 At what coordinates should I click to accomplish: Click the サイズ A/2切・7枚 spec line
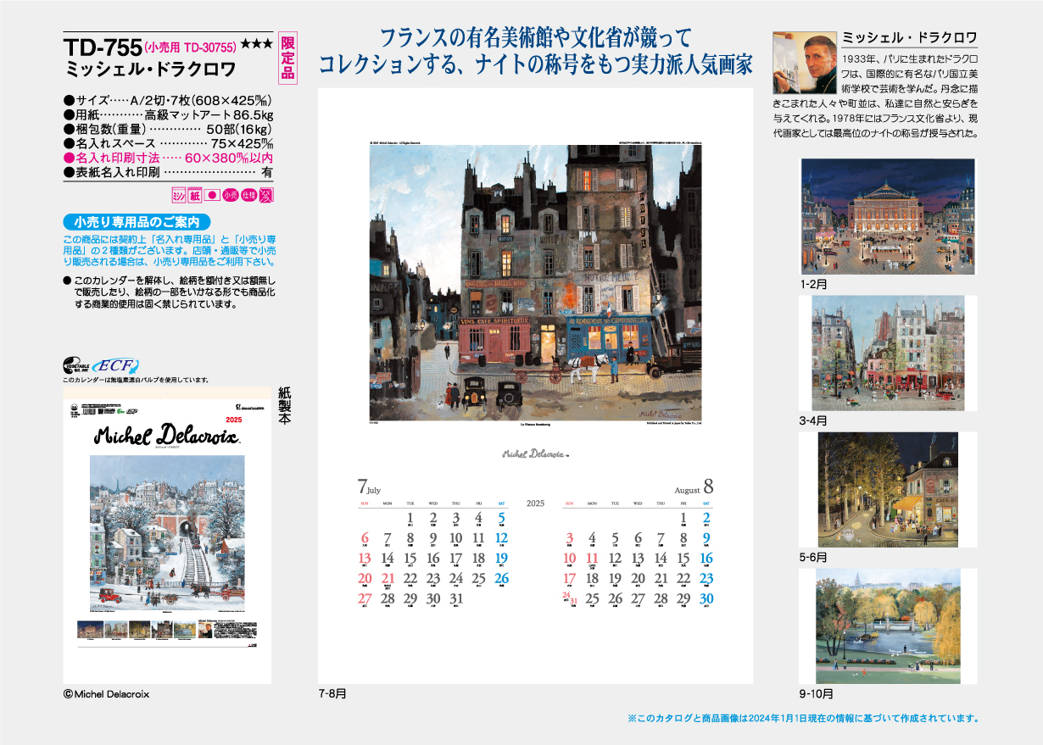168,98
